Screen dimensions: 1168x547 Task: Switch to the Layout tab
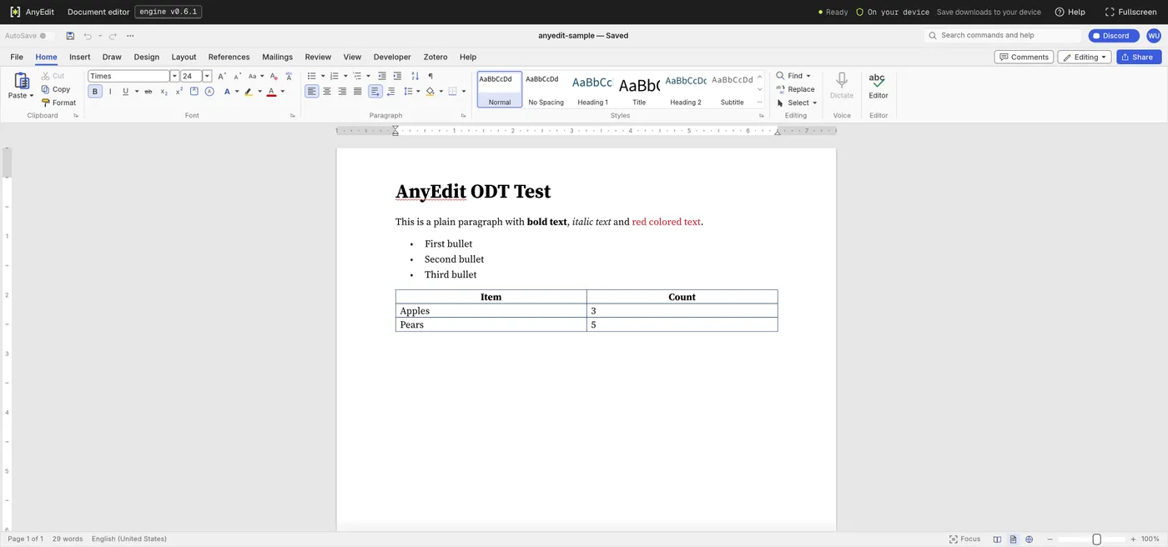184,57
